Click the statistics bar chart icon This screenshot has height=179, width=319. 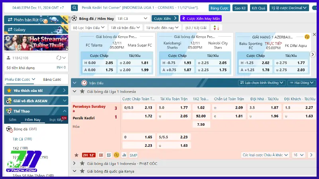pos(124,155)
